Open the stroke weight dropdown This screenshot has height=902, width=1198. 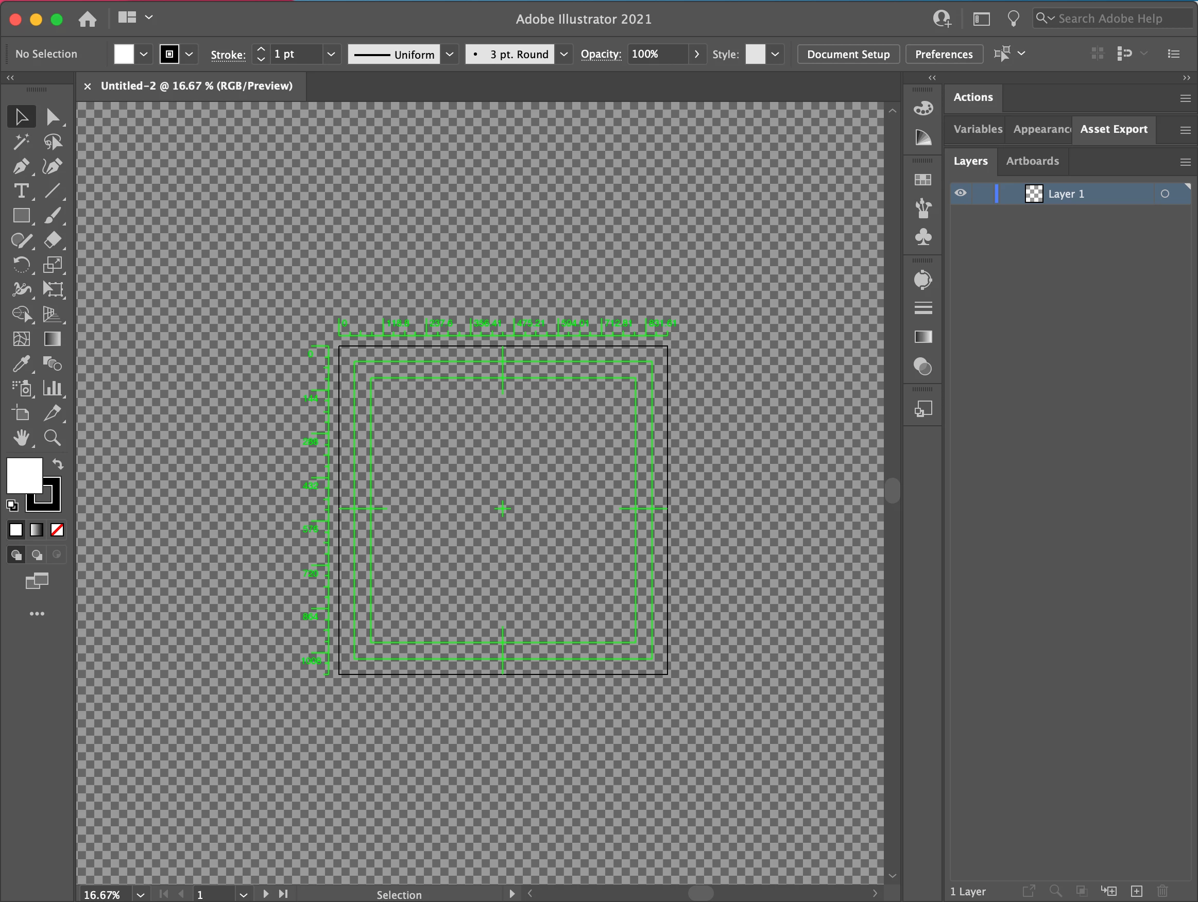click(331, 54)
